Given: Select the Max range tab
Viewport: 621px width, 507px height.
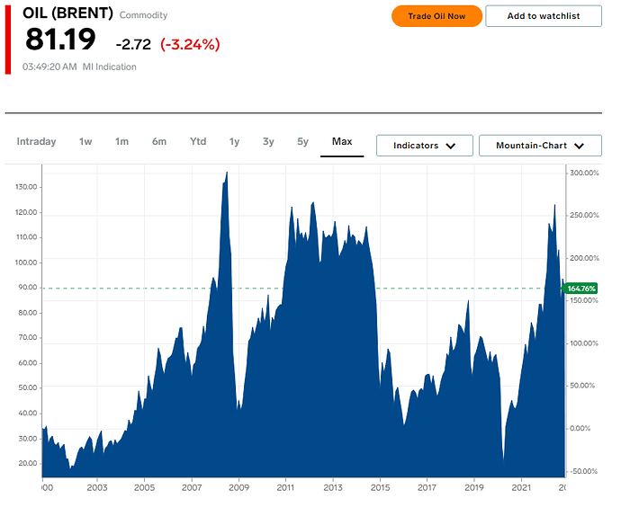Looking at the screenshot, I should click(x=342, y=141).
